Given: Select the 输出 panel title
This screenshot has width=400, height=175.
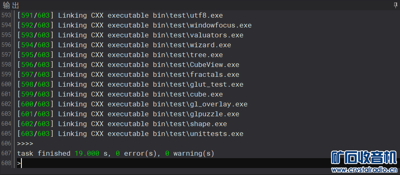Looking at the screenshot, I should click(11, 5).
